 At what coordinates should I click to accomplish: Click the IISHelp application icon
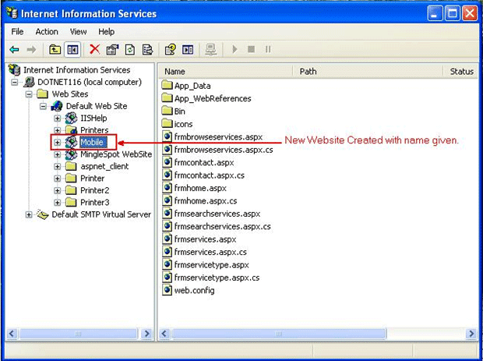[71, 118]
